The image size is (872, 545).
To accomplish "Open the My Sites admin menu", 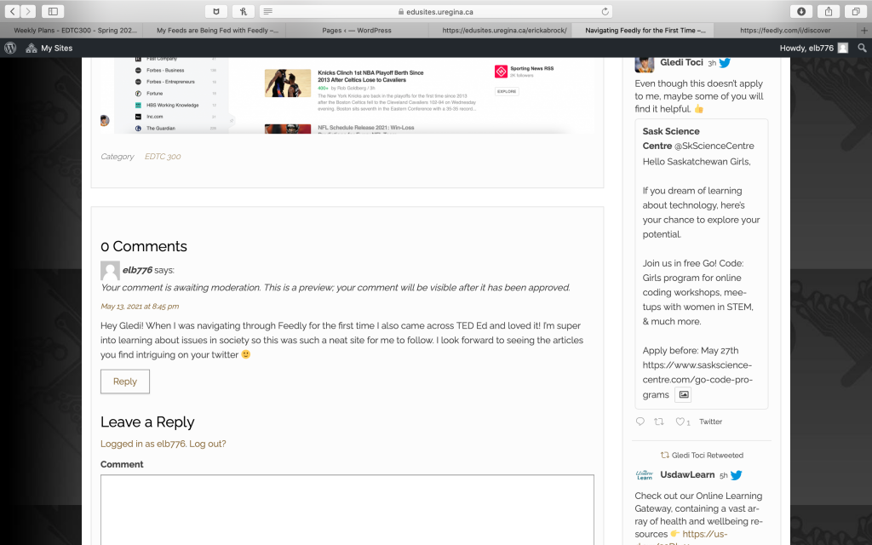I will point(49,48).
